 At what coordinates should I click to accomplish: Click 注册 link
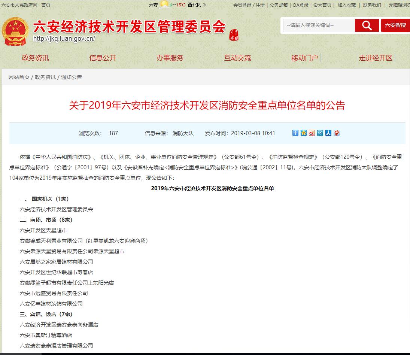[x=260, y=5]
